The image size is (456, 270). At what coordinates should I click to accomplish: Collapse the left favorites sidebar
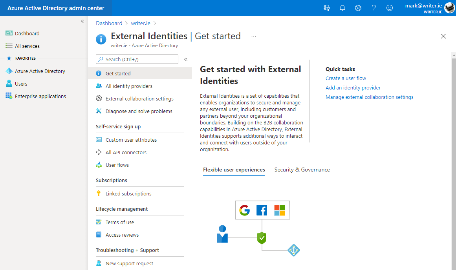coord(82,21)
